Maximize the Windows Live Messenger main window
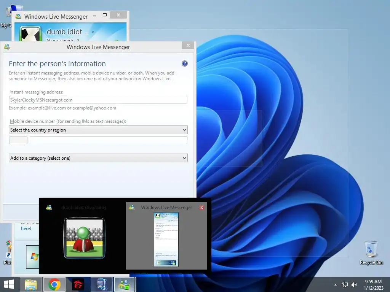 tap(105, 15)
